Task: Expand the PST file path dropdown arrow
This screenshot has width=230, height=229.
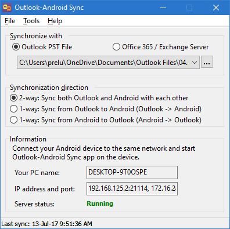Action: 195,63
